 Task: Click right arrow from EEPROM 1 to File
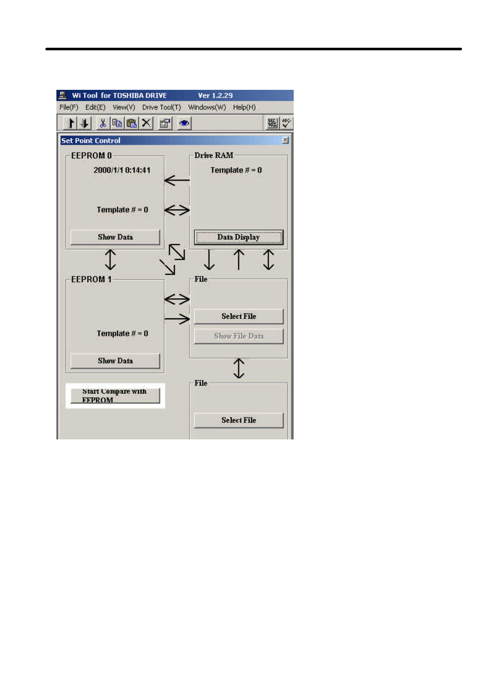(x=177, y=319)
